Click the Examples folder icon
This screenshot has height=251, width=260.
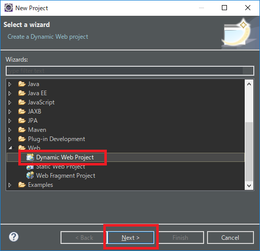click(x=22, y=185)
